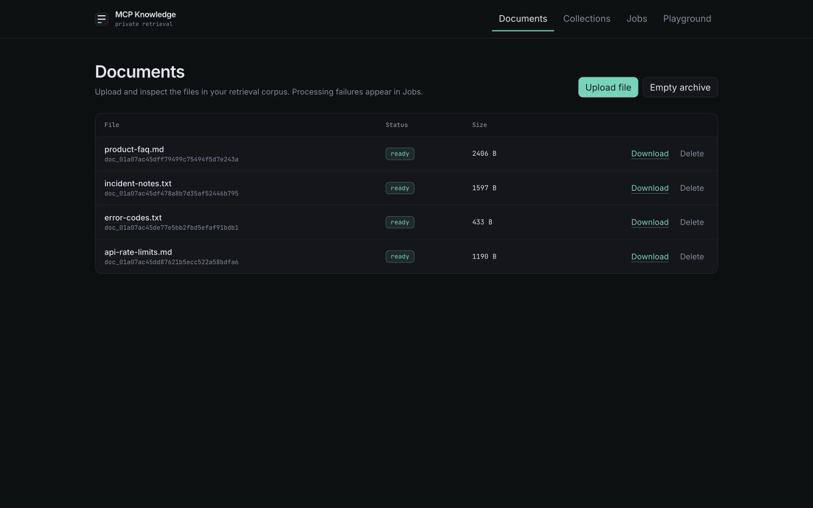
Task: Click the File column header
Action: pyautogui.click(x=112, y=125)
